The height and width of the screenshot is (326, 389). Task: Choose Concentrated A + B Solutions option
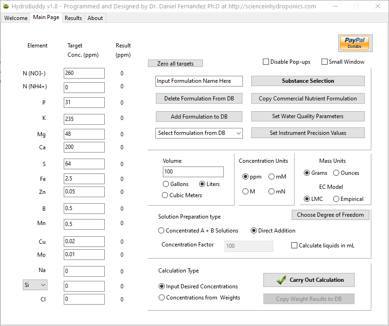[x=161, y=231]
